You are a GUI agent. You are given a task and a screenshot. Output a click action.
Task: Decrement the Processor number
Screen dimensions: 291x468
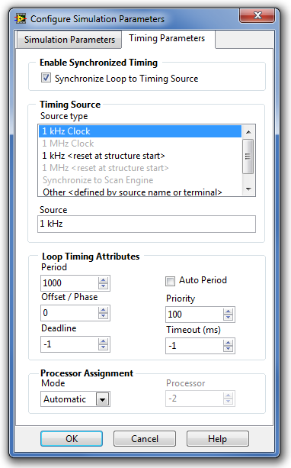click(x=229, y=402)
